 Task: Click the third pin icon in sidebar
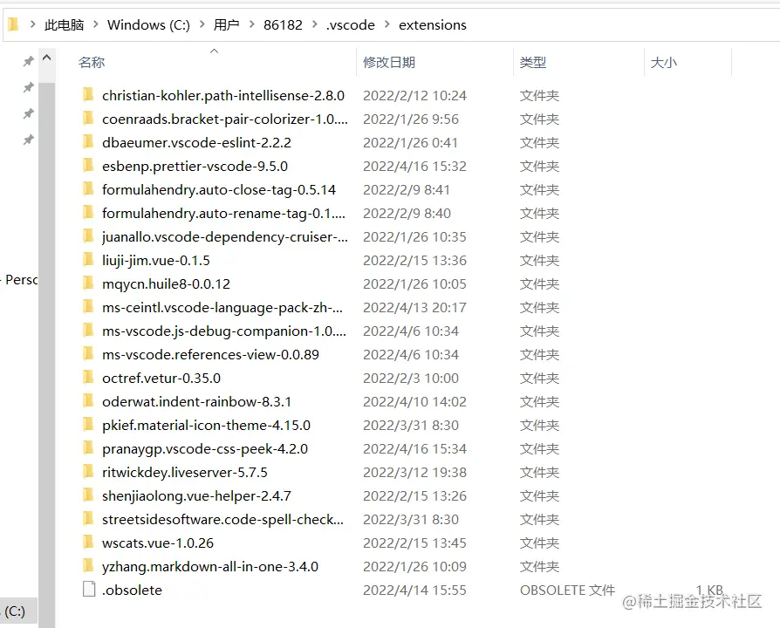tap(28, 114)
